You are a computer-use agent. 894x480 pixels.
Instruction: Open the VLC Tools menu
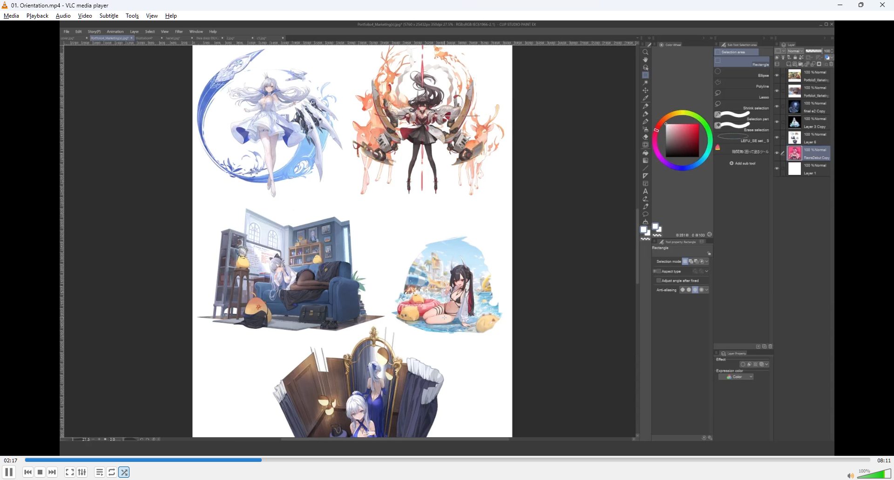[132, 16]
